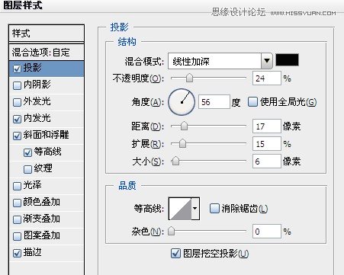Toggle the 等高线 sub-item checkbox
344x275 pixels.
[27, 152]
